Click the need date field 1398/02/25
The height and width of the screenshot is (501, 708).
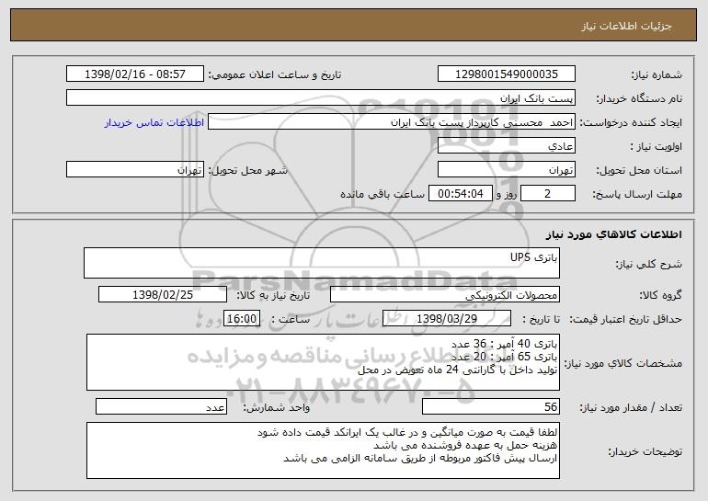coord(163,295)
